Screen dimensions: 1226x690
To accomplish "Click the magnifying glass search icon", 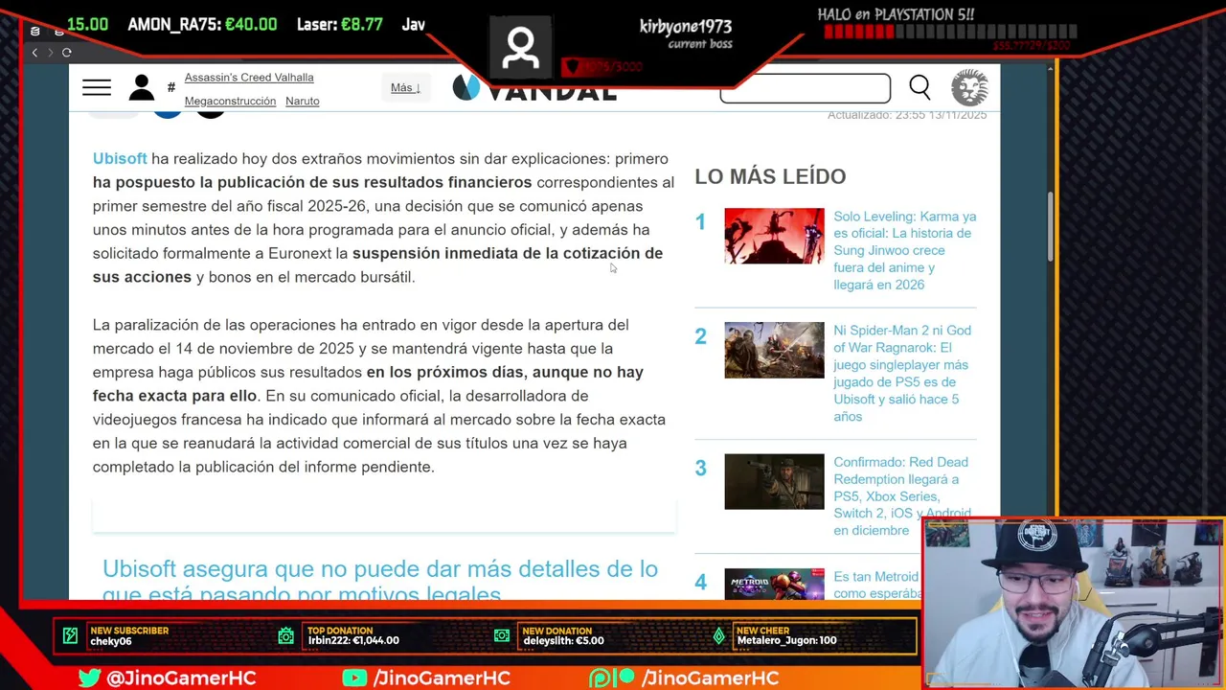I will 919,88.
